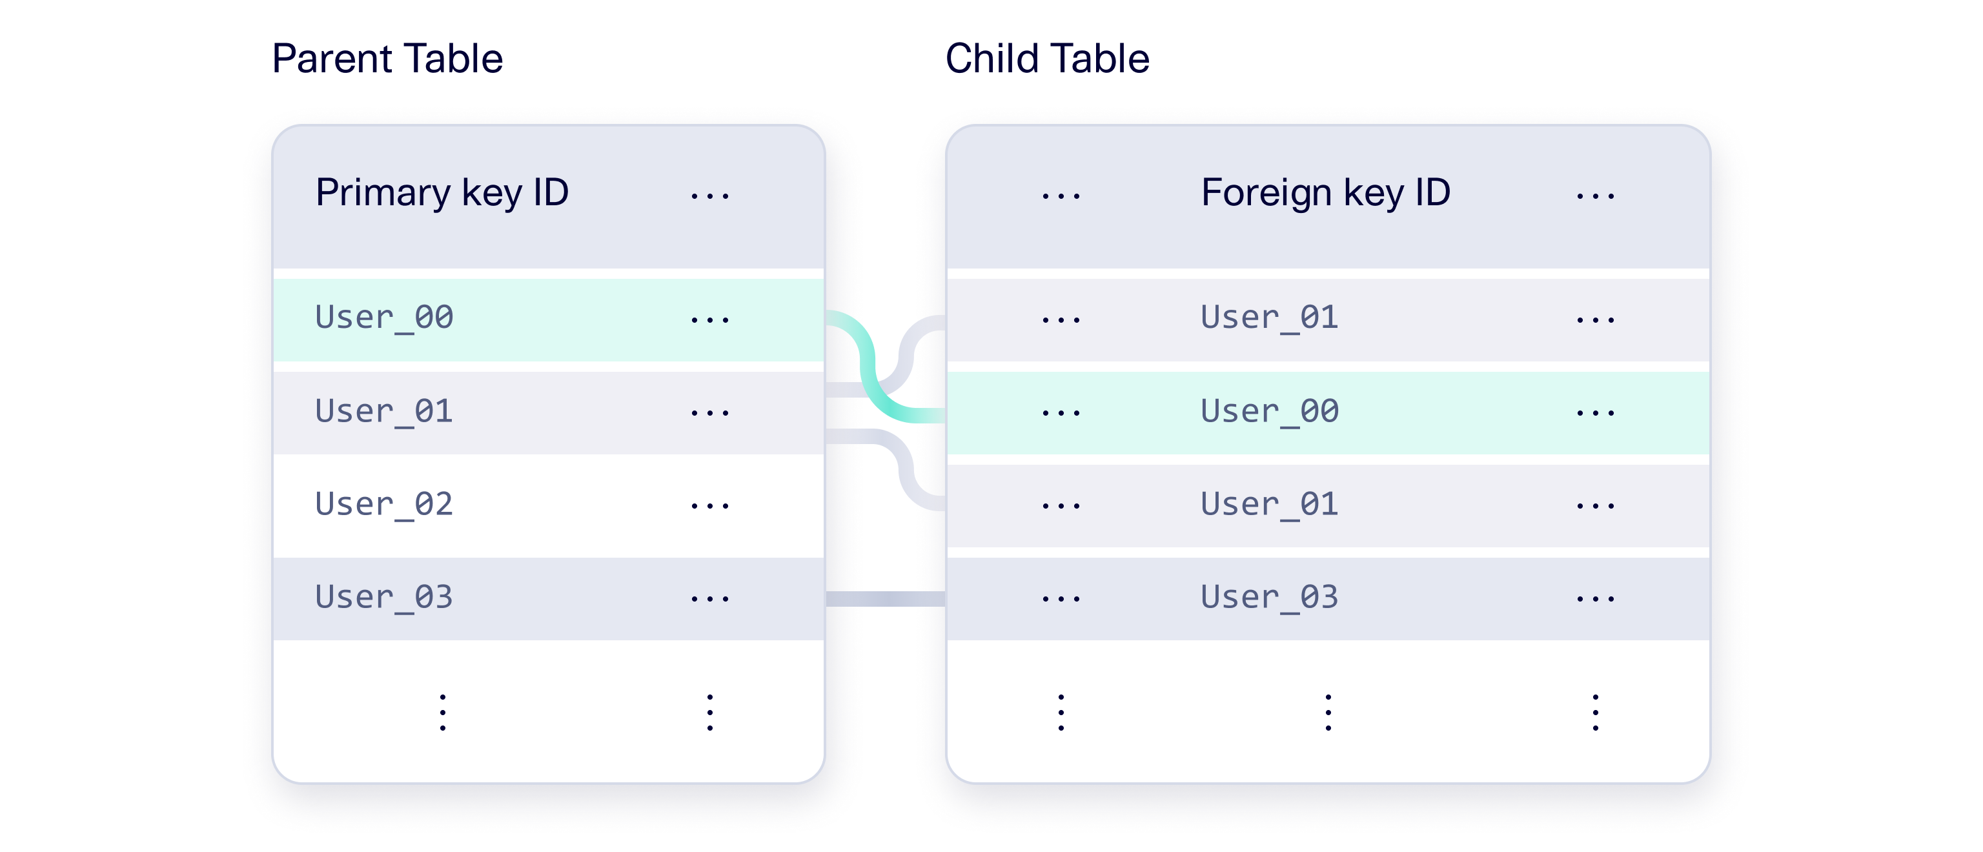Click the straight connector linking User_03 rows

pos(885,599)
